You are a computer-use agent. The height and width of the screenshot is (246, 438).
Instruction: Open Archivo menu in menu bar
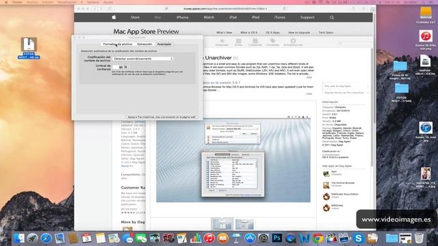(x=33, y=2)
